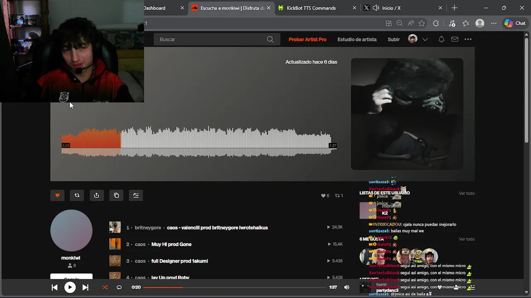The width and height of the screenshot is (531, 298).
Task: View the 6 likes count
Action: coord(325,196)
